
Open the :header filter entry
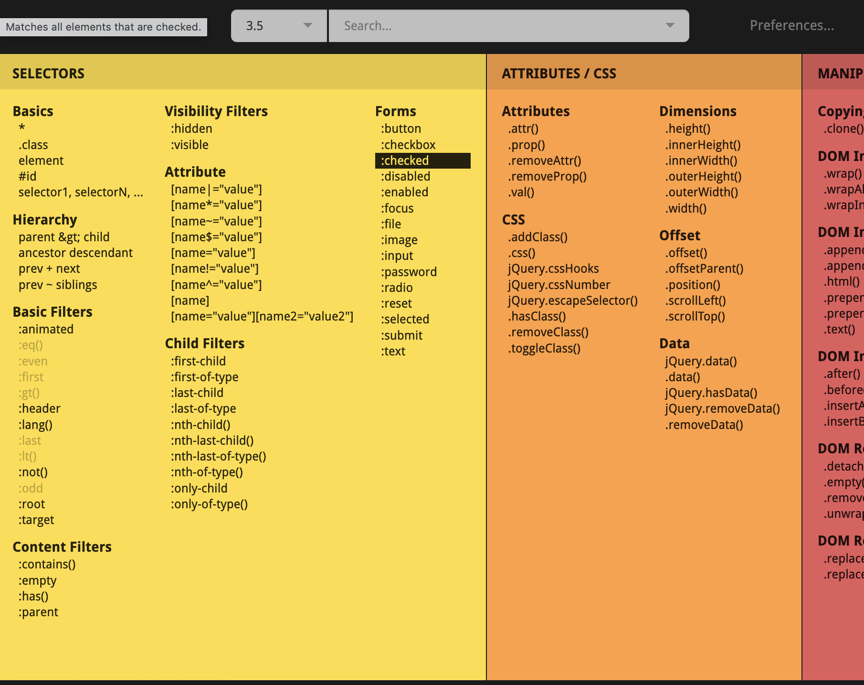[40, 408]
